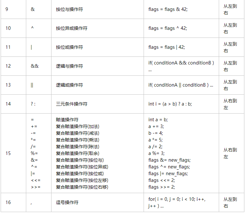Click the ? : ternary operator cell
The image size is (245, 213).
(x=39, y=104)
